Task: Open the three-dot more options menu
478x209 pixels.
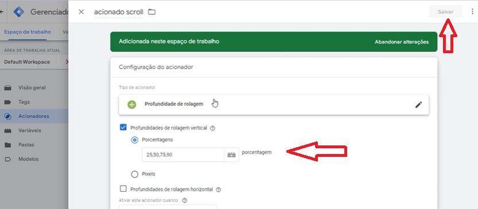Action: point(472,11)
